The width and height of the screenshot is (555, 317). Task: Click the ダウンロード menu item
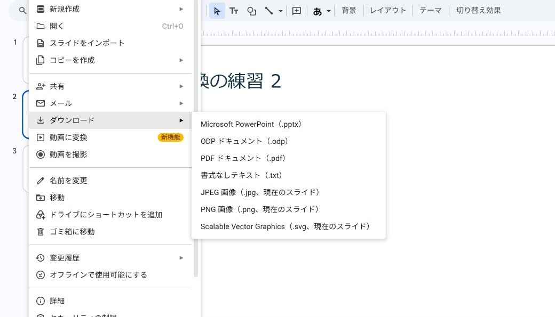(x=110, y=120)
